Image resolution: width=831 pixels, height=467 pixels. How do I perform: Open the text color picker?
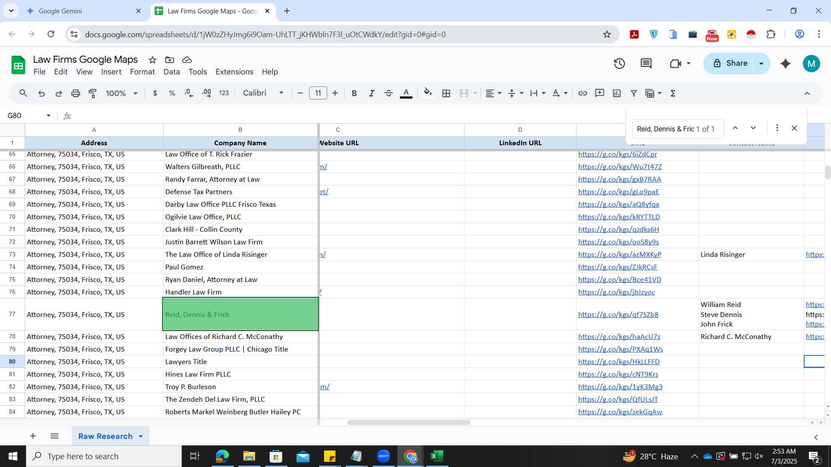click(x=406, y=93)
